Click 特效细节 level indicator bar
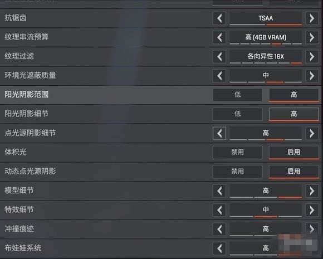Screen dimensions: 323x259 coord(266,216)
